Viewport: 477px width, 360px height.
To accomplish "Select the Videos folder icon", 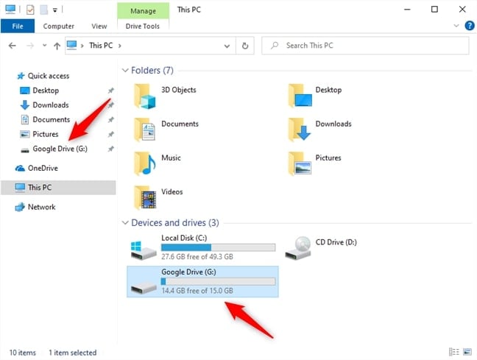I will pos(145,198).
